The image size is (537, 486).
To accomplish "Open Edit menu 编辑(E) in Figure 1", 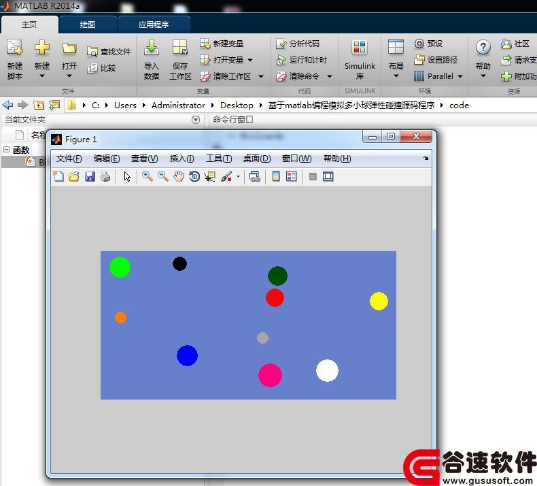I will coord(107,159).
